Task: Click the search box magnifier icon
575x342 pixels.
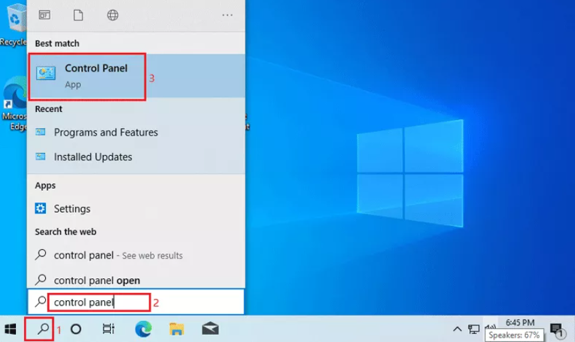Action: (x=41, y=302)
